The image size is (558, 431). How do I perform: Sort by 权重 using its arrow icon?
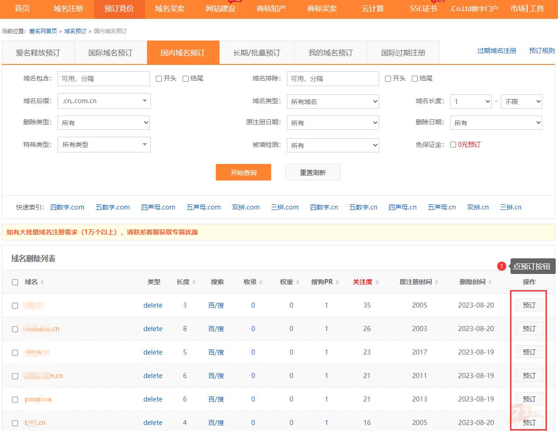tap(297, 282)
